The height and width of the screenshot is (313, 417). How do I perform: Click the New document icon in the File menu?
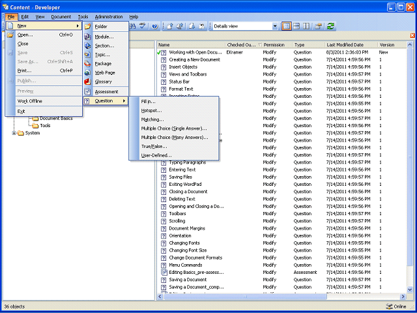(10, 26)
